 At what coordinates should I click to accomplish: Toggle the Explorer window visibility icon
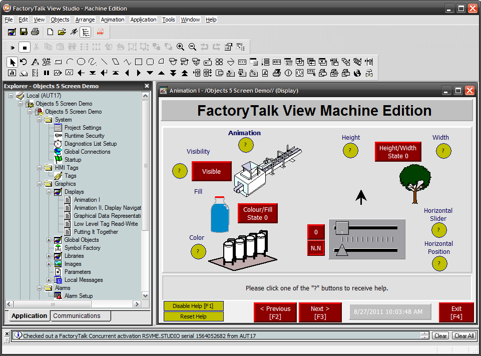click(86, 32)
